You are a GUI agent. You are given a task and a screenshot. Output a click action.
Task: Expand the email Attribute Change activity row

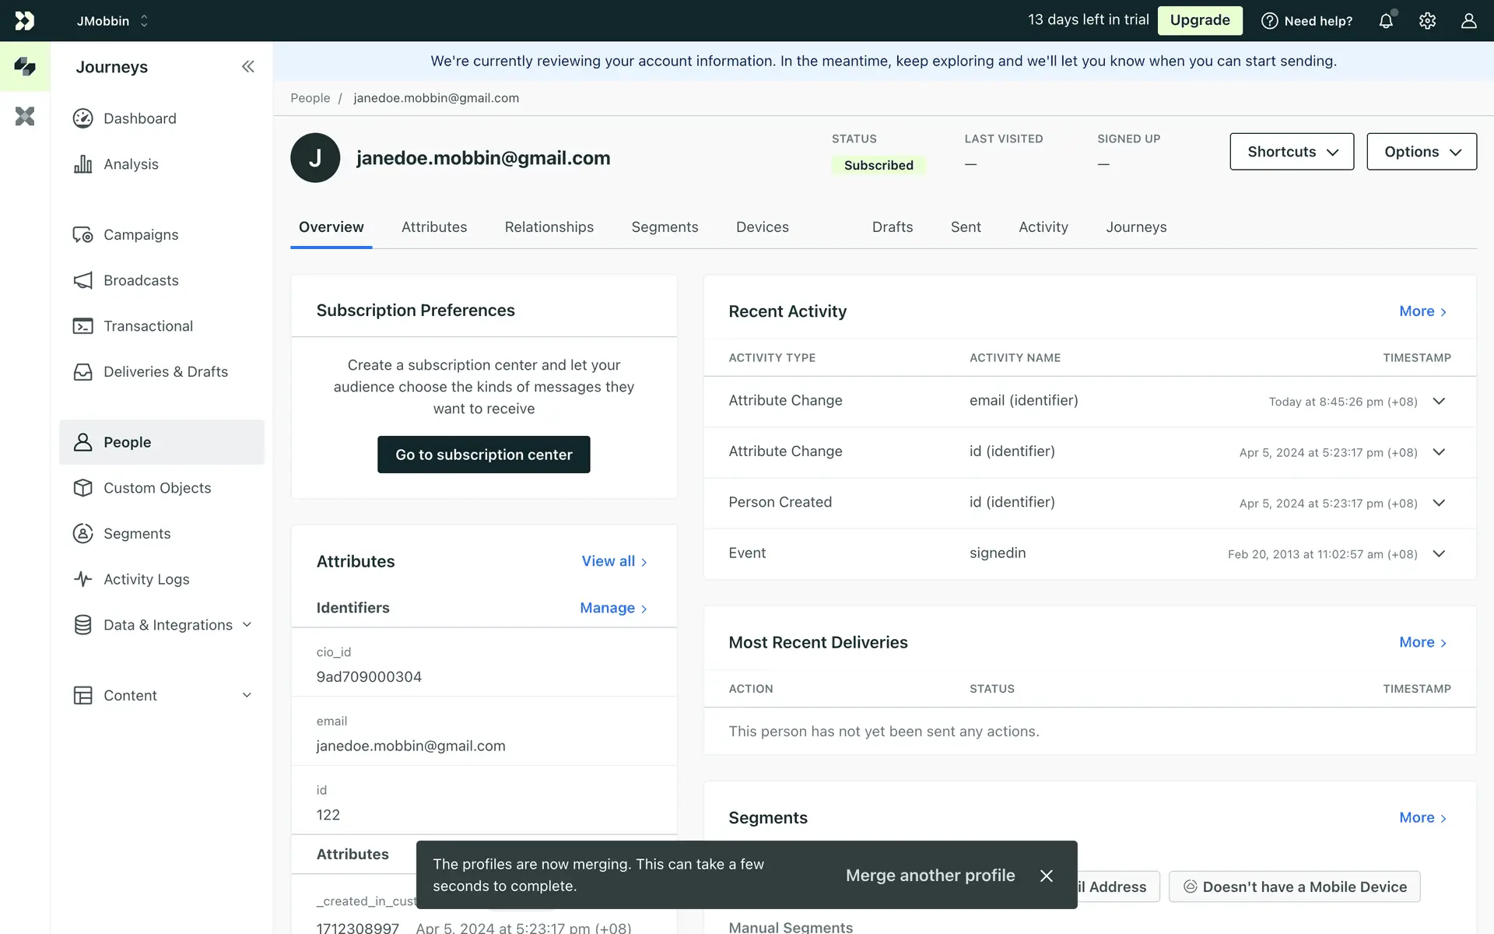point(1439,402)
